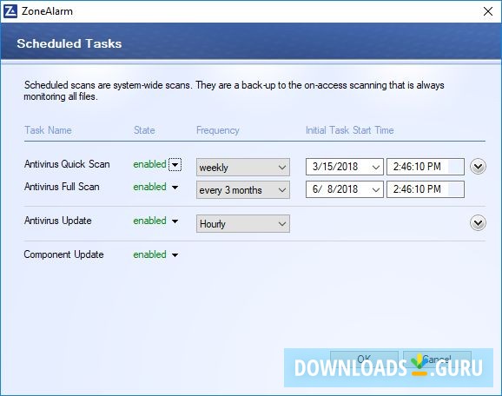Open the 3/15/2018 date picker
502x396 pixels.
click(x=345, y=167)
